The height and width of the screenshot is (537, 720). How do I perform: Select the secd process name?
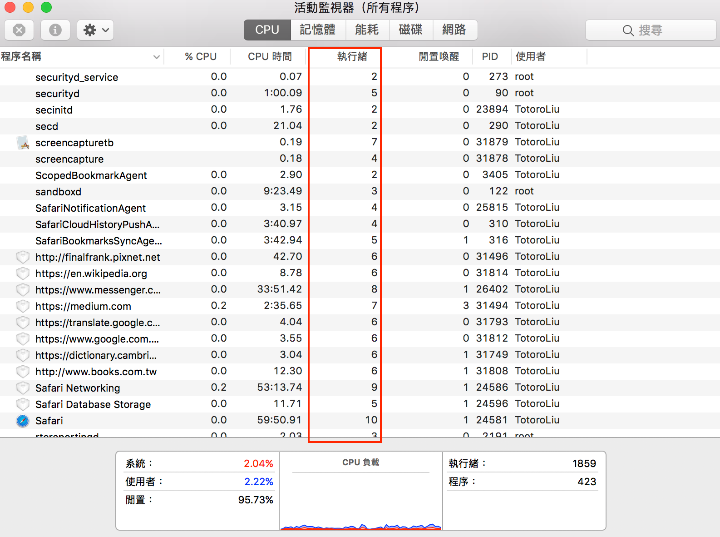[x=47, y=126]
